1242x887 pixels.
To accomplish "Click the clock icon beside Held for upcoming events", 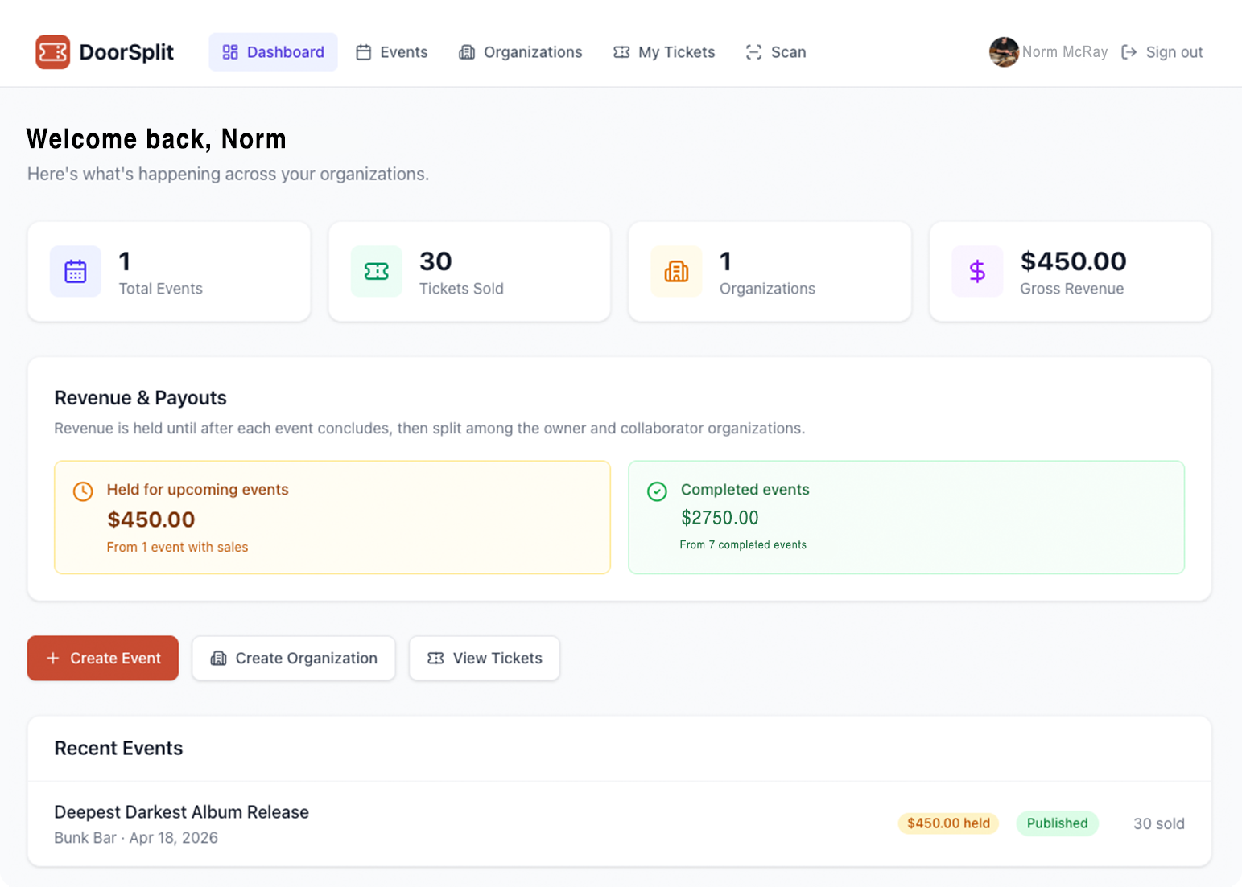I will pos(83,491).
